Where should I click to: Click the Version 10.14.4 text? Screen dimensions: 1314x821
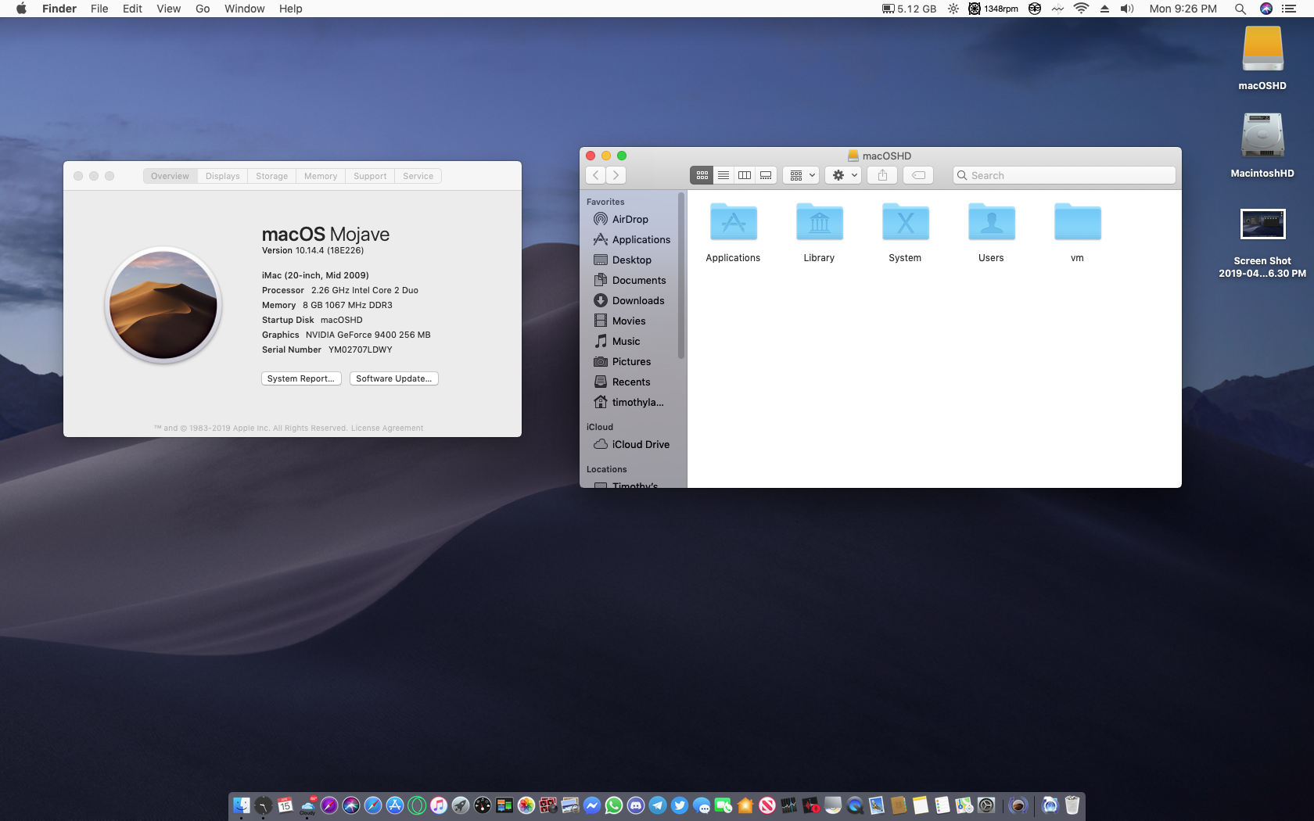click(x=313, y=250)
